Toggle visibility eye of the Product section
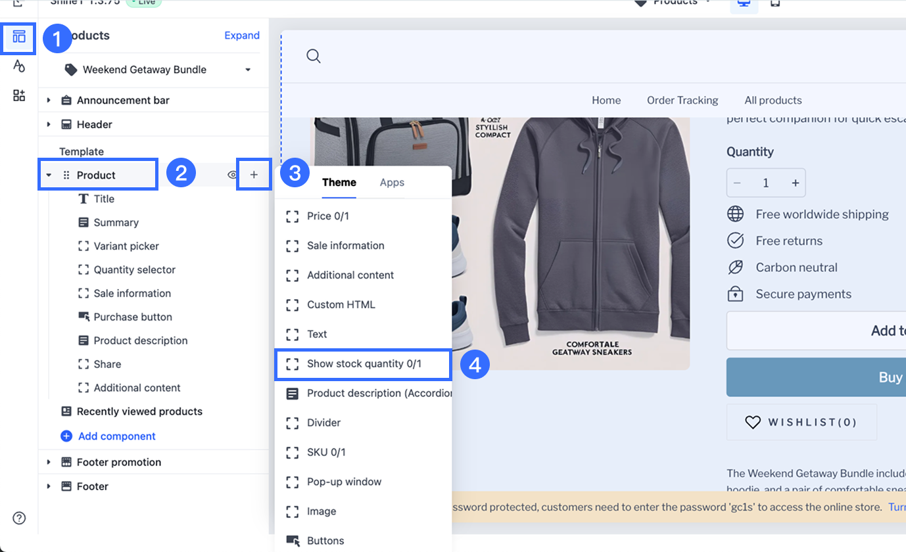This screenshot has height=552, width=906. tap(232, 175)
